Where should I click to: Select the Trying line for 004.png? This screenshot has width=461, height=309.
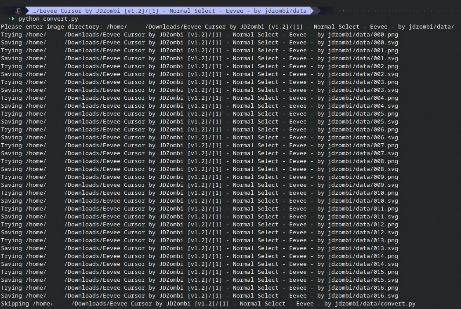coord(200,98)
